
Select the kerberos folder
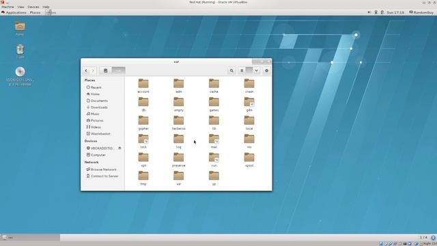point(179,123)
